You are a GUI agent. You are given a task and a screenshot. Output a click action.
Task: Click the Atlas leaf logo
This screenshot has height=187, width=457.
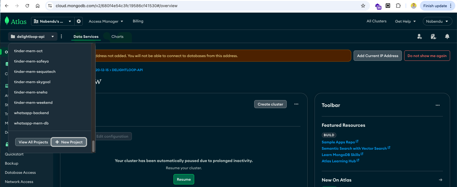[x=7, y=21]
